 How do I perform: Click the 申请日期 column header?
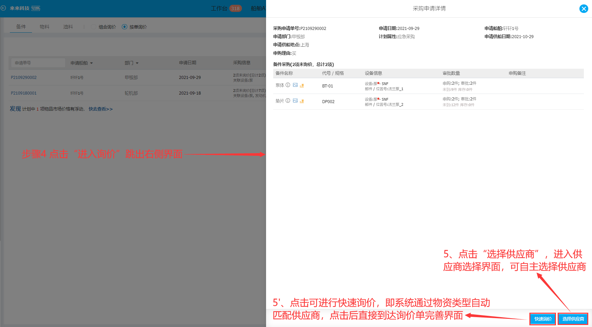187,63
